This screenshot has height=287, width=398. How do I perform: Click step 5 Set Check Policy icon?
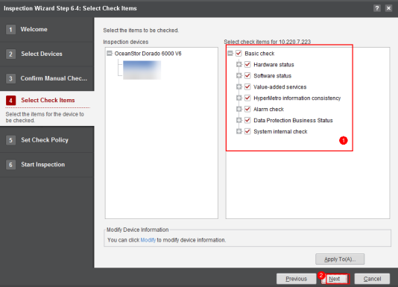[10, 140]
